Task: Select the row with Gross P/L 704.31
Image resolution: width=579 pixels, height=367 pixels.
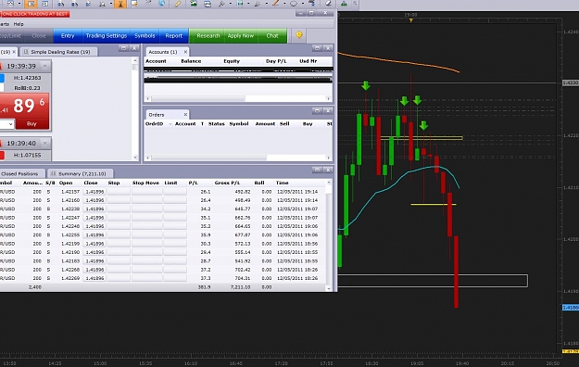Action: (163, 278)
